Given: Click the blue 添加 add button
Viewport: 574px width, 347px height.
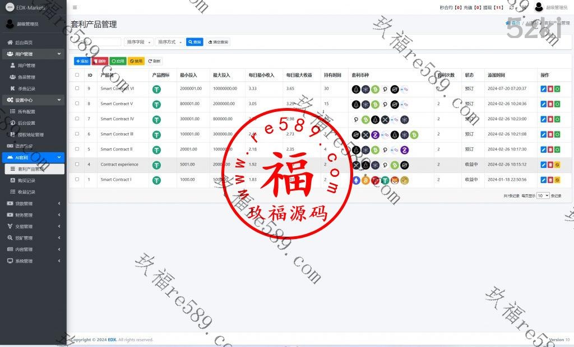Looking at the screenshot, I should click(82, 61).
